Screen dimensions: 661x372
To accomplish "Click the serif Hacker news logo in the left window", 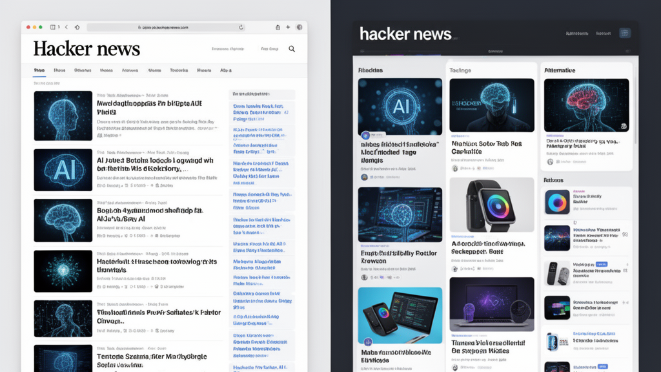I will click(x=86, y=49).
